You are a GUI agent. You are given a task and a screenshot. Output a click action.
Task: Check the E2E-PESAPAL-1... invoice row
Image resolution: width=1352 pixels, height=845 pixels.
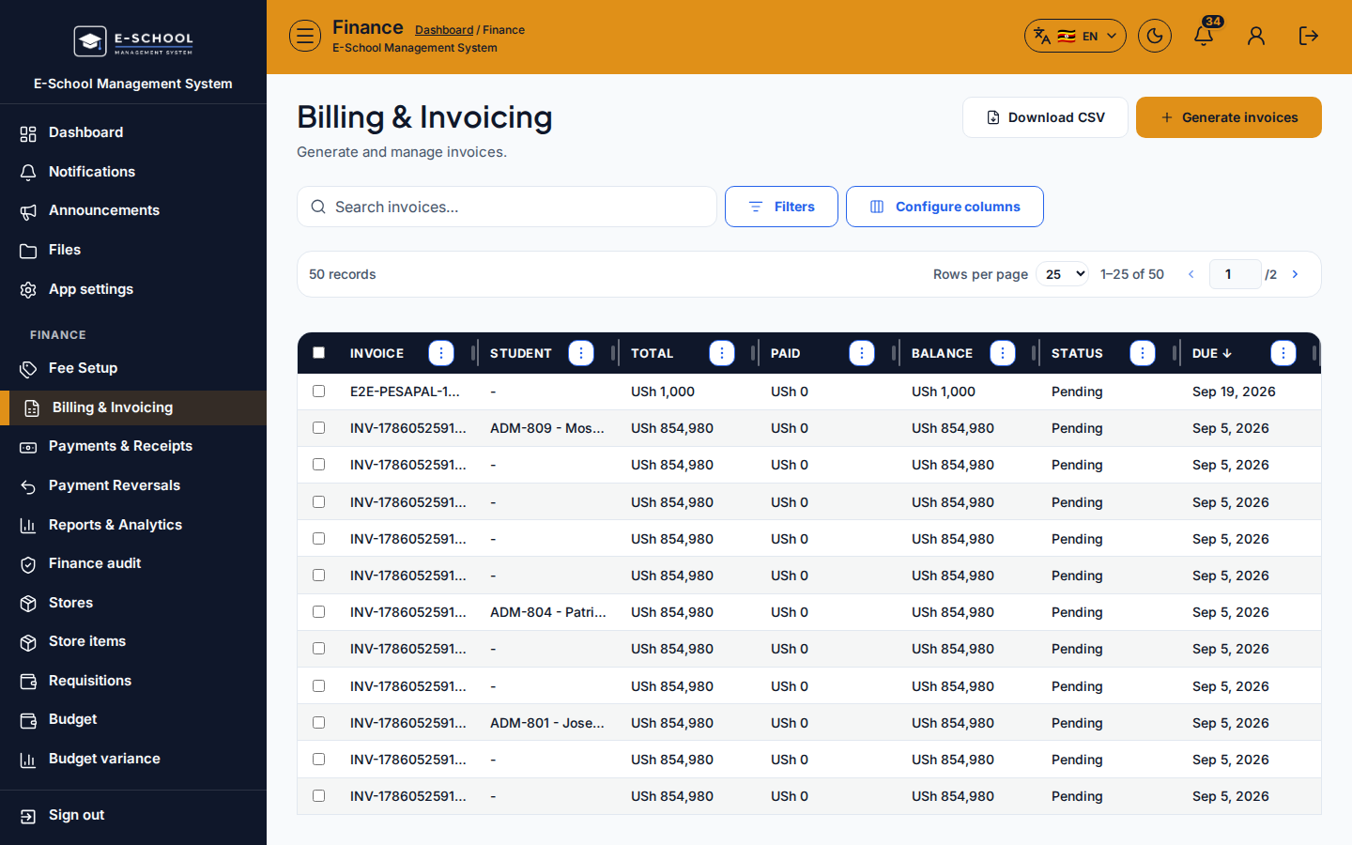[319, 392]
